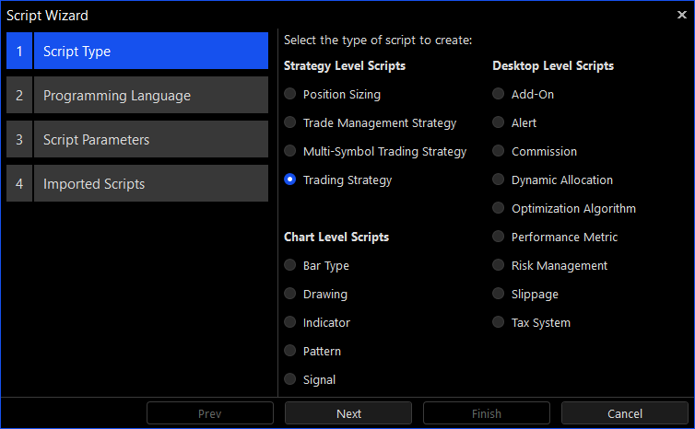Choose the Alert script type
This screenshot has height=429, width=695.
(499, 122)
